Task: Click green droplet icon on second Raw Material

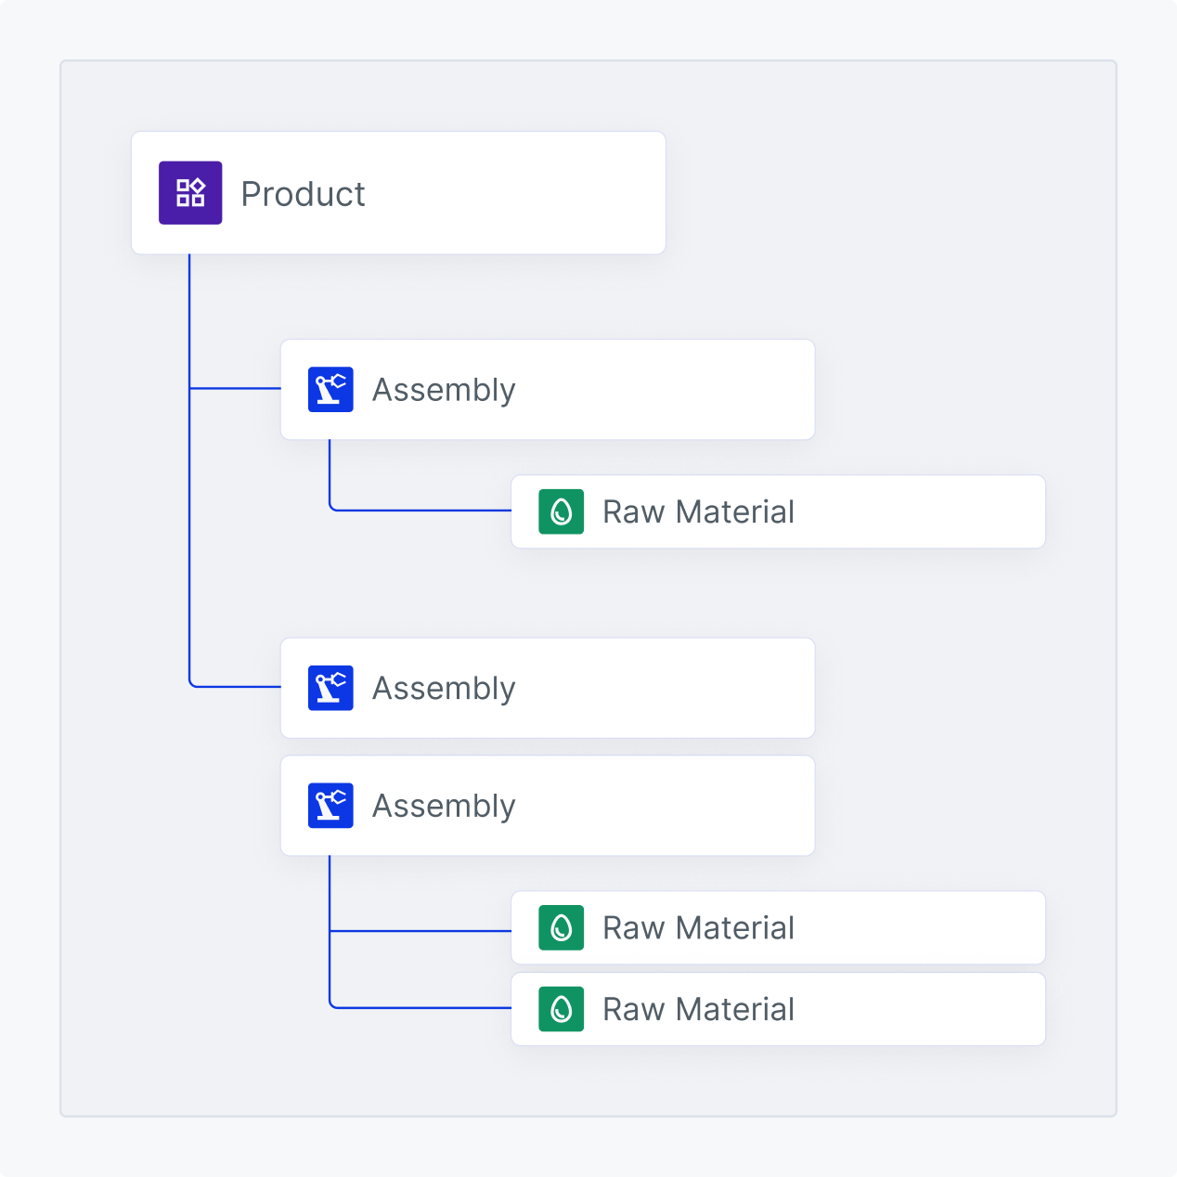Action: point(562,927)
